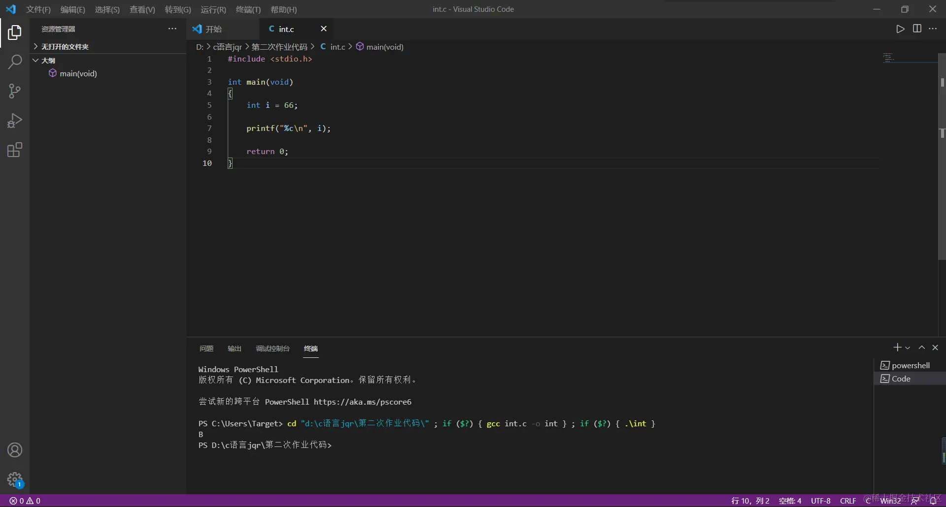Open the 终端(T) menu
The image size is (946, 507).
pyautogui.click(x=248, y=9)
